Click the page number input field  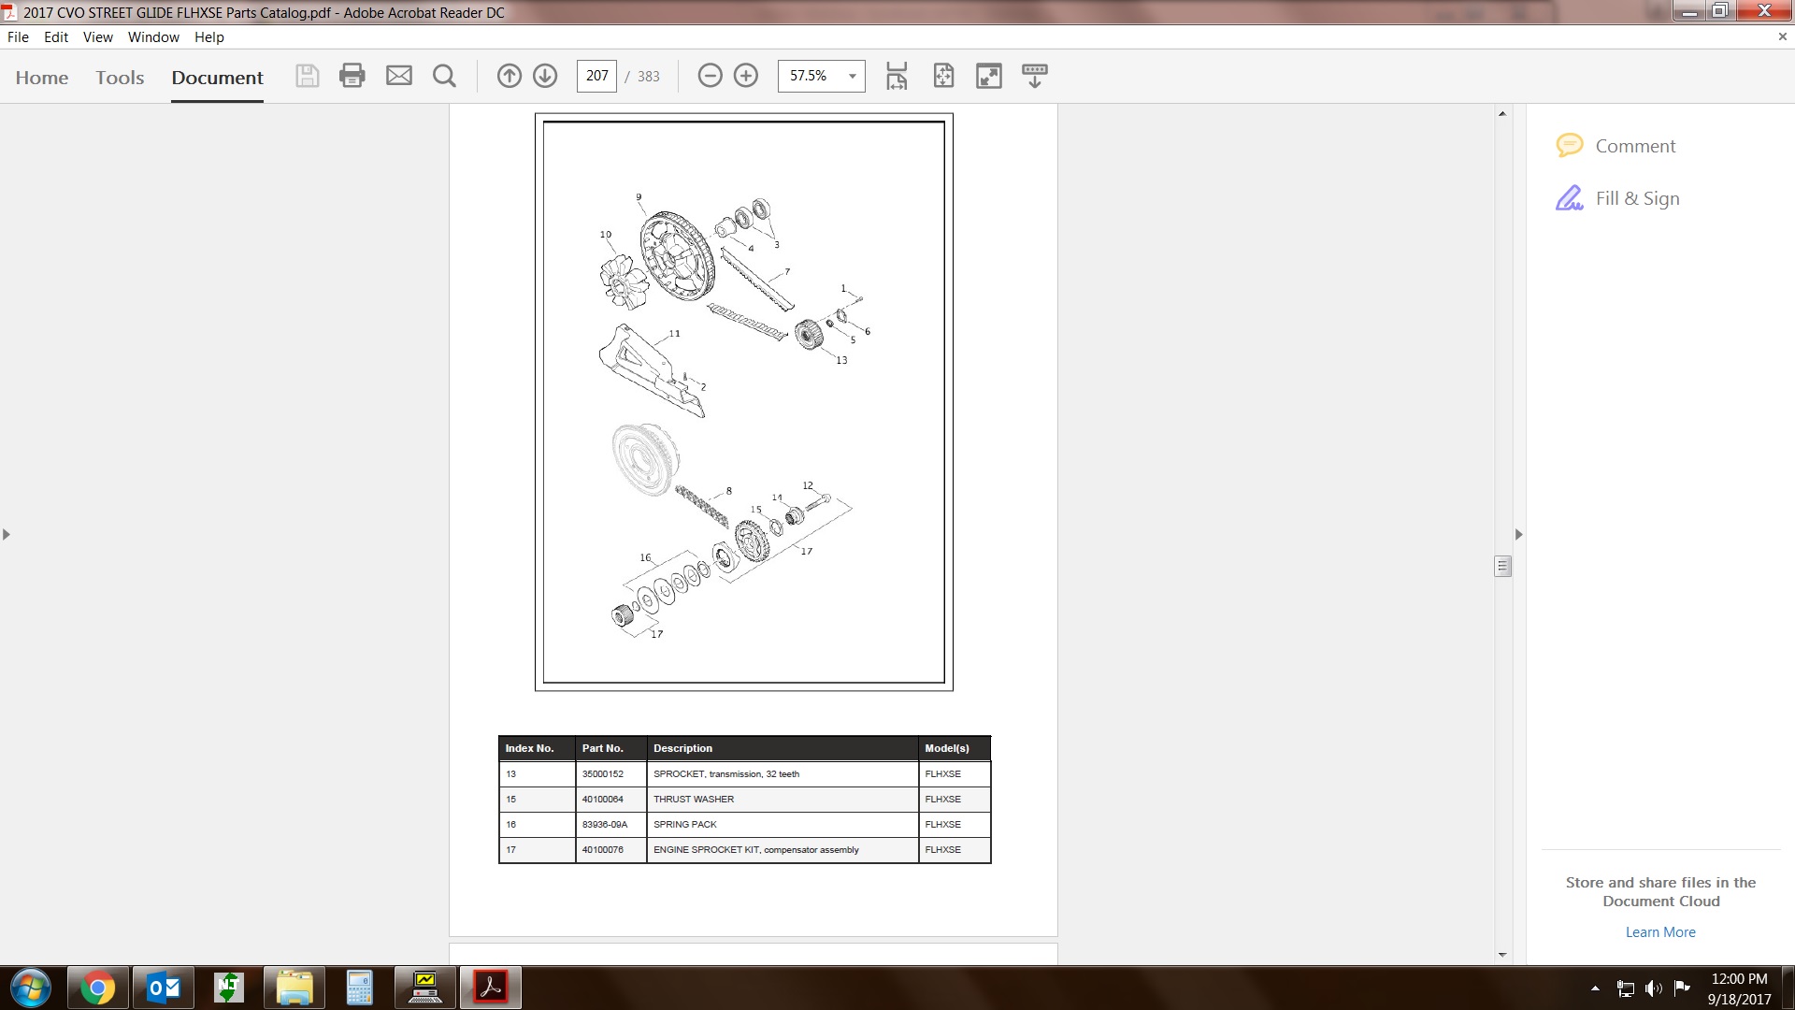(596, 76)
